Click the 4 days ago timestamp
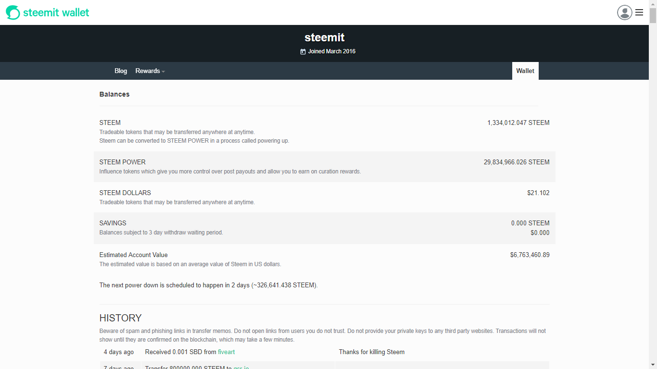This screenshot has height=369, width=657. (x=119, y=352)
